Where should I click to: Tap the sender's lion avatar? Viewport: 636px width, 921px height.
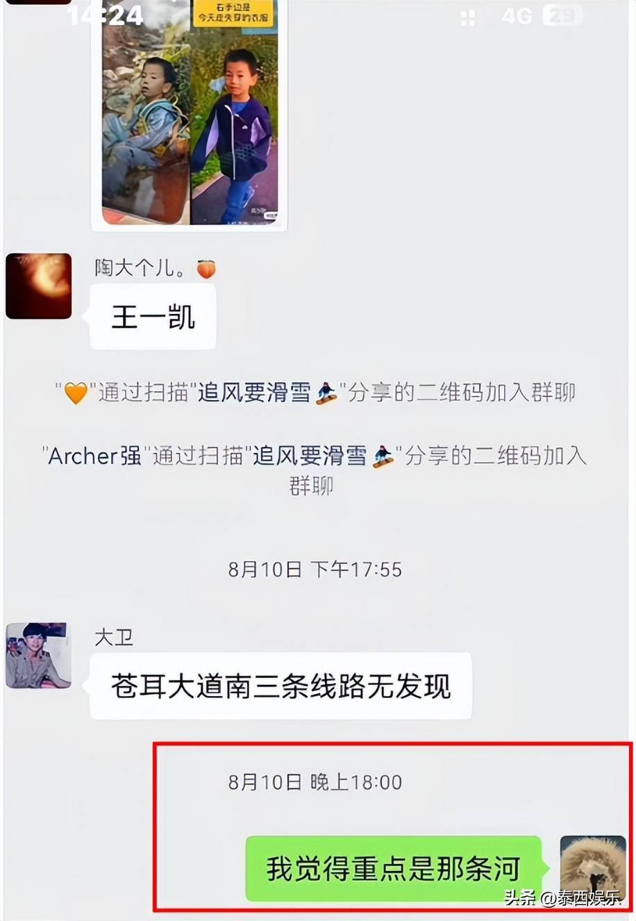[x=593, y=869]
